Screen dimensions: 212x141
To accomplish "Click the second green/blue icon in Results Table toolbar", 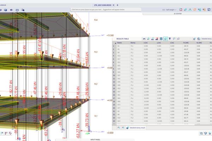I will [x=148, y=39].
